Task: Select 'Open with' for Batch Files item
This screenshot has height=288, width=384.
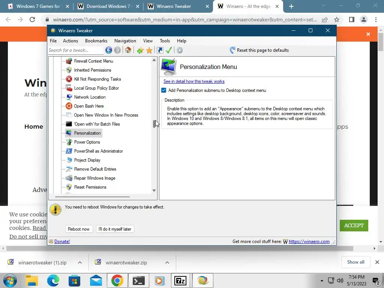Action: pos(97,124)
